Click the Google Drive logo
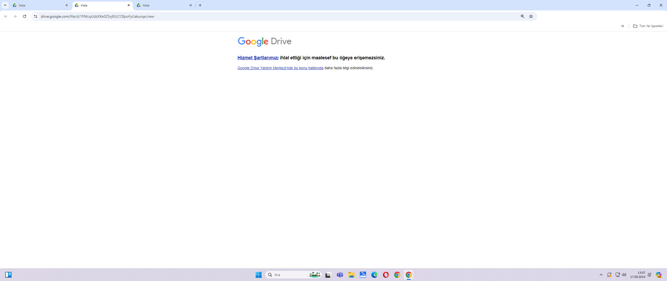Screen dimensions: 667x281 click(x=264, y=41)
